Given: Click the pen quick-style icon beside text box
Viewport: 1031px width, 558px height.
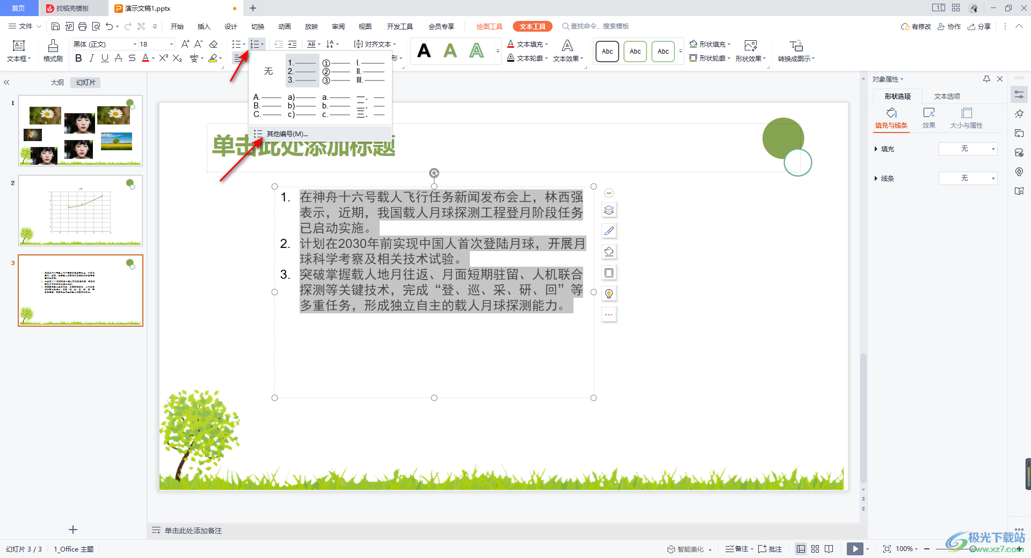Looking at the screenshot, I should pos(609,231).
